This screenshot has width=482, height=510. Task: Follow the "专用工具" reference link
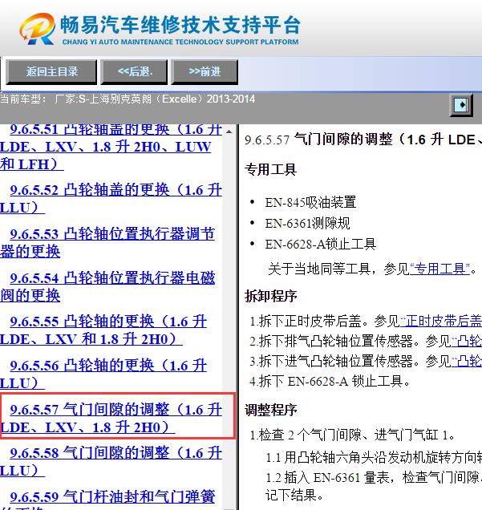pos(439,269)
